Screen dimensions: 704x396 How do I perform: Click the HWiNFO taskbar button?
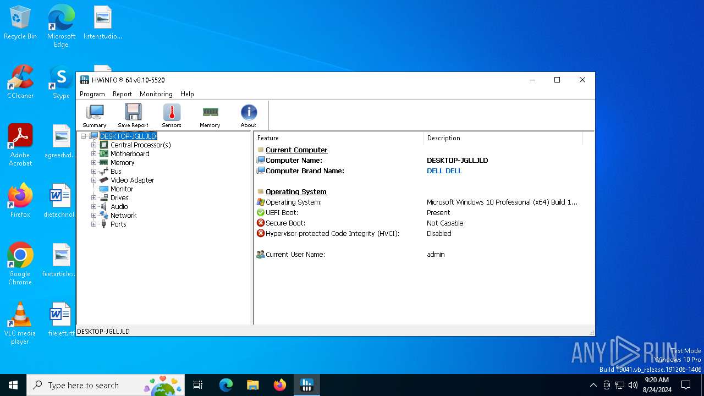click(307, 385)
